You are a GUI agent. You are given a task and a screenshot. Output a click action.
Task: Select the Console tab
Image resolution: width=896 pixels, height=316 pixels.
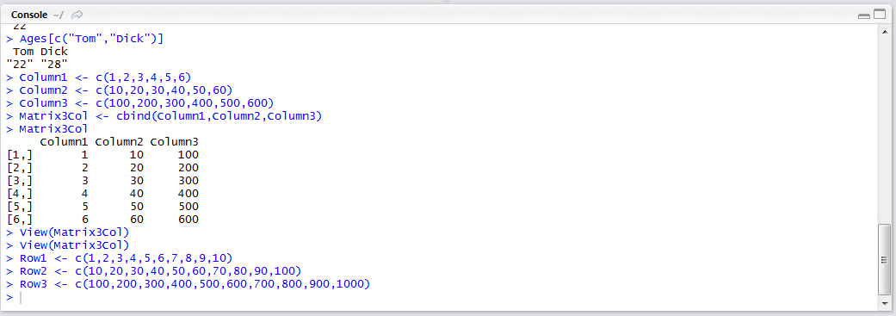pyautogui.click(x=28, y=15)
